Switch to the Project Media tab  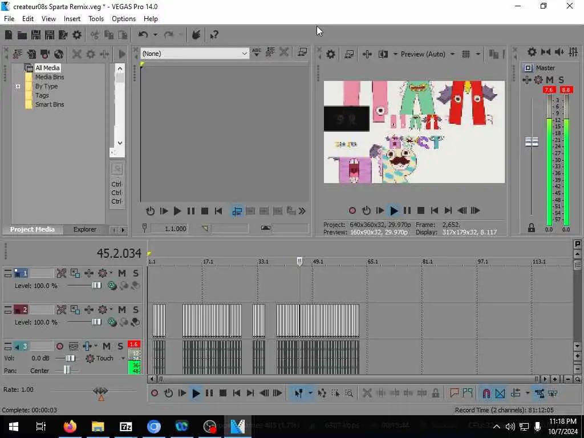tap(33, 229)
